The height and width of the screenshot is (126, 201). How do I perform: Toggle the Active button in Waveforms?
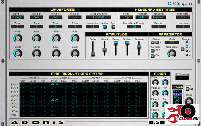pos(105,27)
